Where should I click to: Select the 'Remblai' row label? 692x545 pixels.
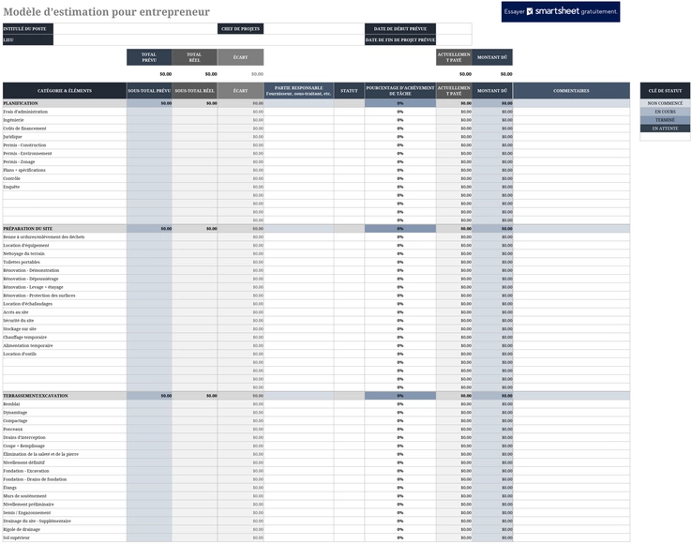click(11, 404)
